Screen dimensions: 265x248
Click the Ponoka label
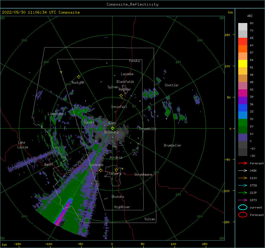point(134,61)
